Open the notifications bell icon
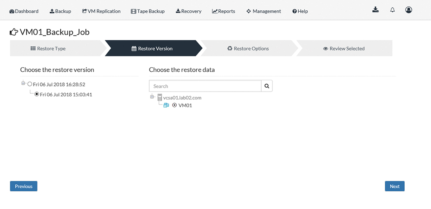Image resolution: width=431 pixels, height=209 pixels. 393,10
